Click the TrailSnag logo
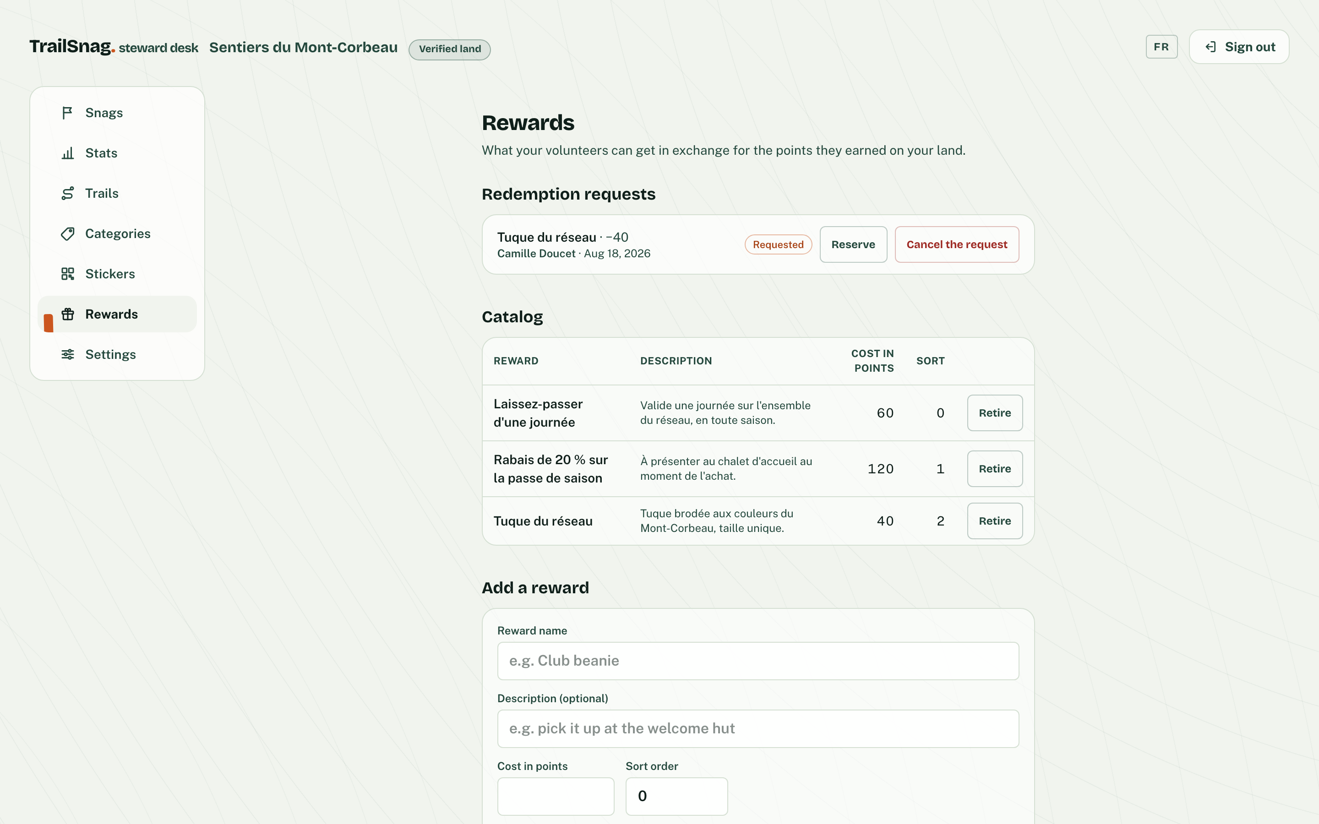This screenshot has width=1319, height=824. pyautogui.click(x=72, y=47)
